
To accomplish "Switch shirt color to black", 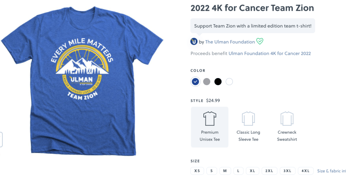I will 218,82.
